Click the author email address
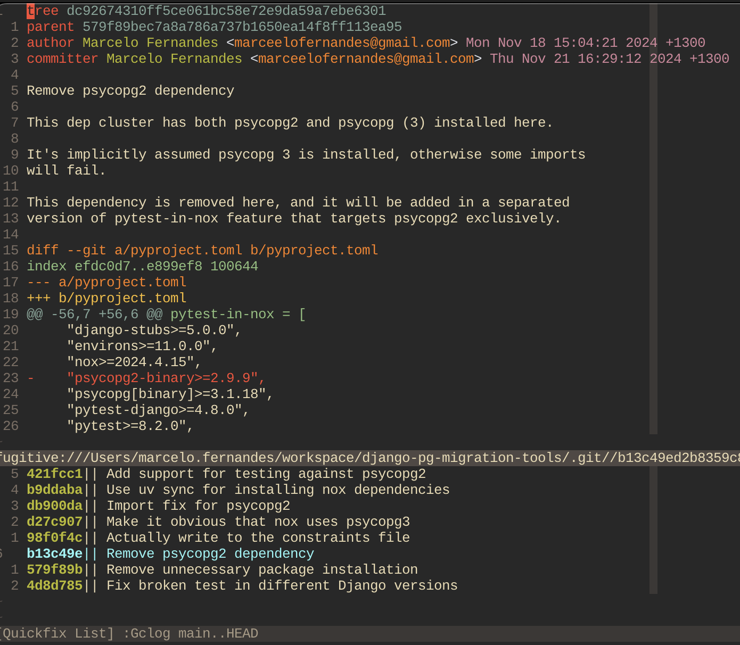This screenshot has width=740, height=645. pos(342,43)
